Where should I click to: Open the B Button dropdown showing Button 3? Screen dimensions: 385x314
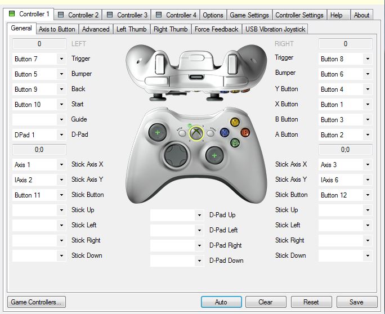coord(345,120)
